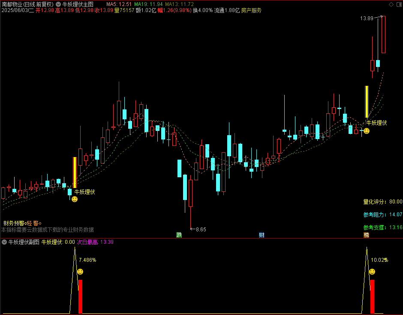
Task: Click smiley icon under 7.486% in sub chart
Action: [x=80, y=272]
